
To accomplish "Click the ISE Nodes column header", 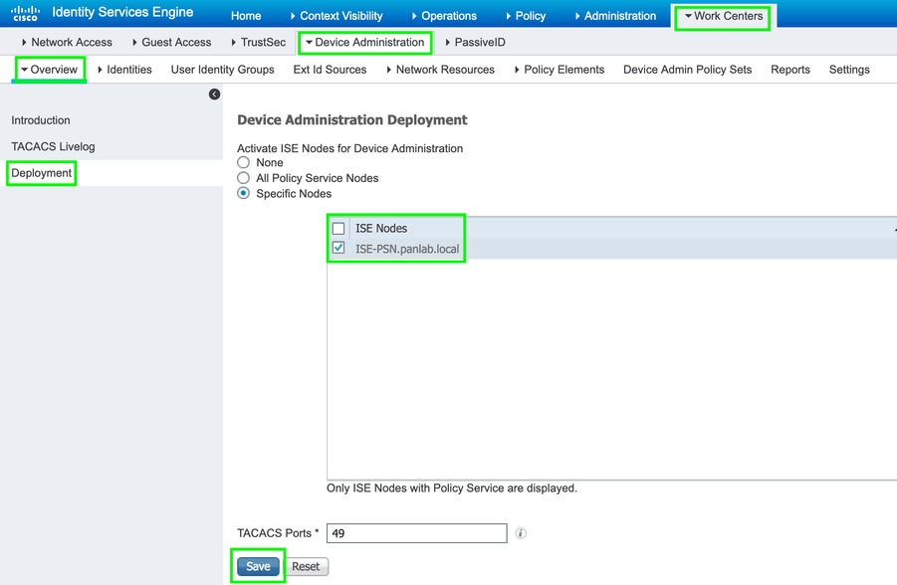I will coord(381,228).
